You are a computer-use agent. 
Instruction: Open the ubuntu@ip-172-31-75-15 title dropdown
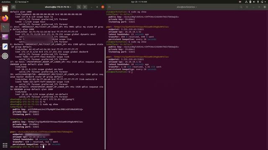58,7
